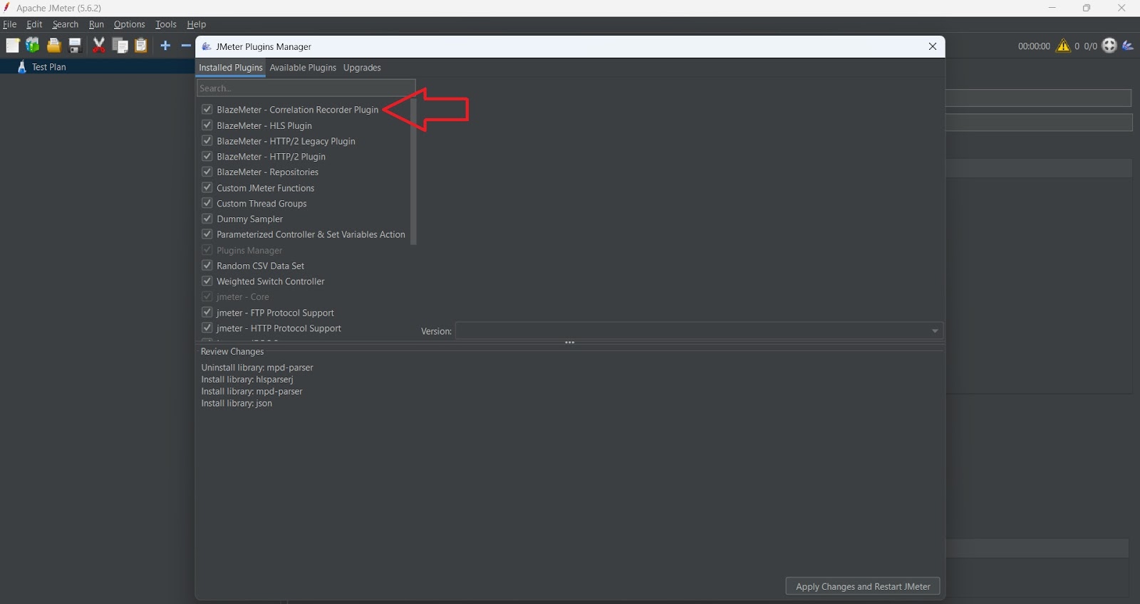Switch to Upgrades tab
Screen dimensions: 1140x604
[362, 68]
